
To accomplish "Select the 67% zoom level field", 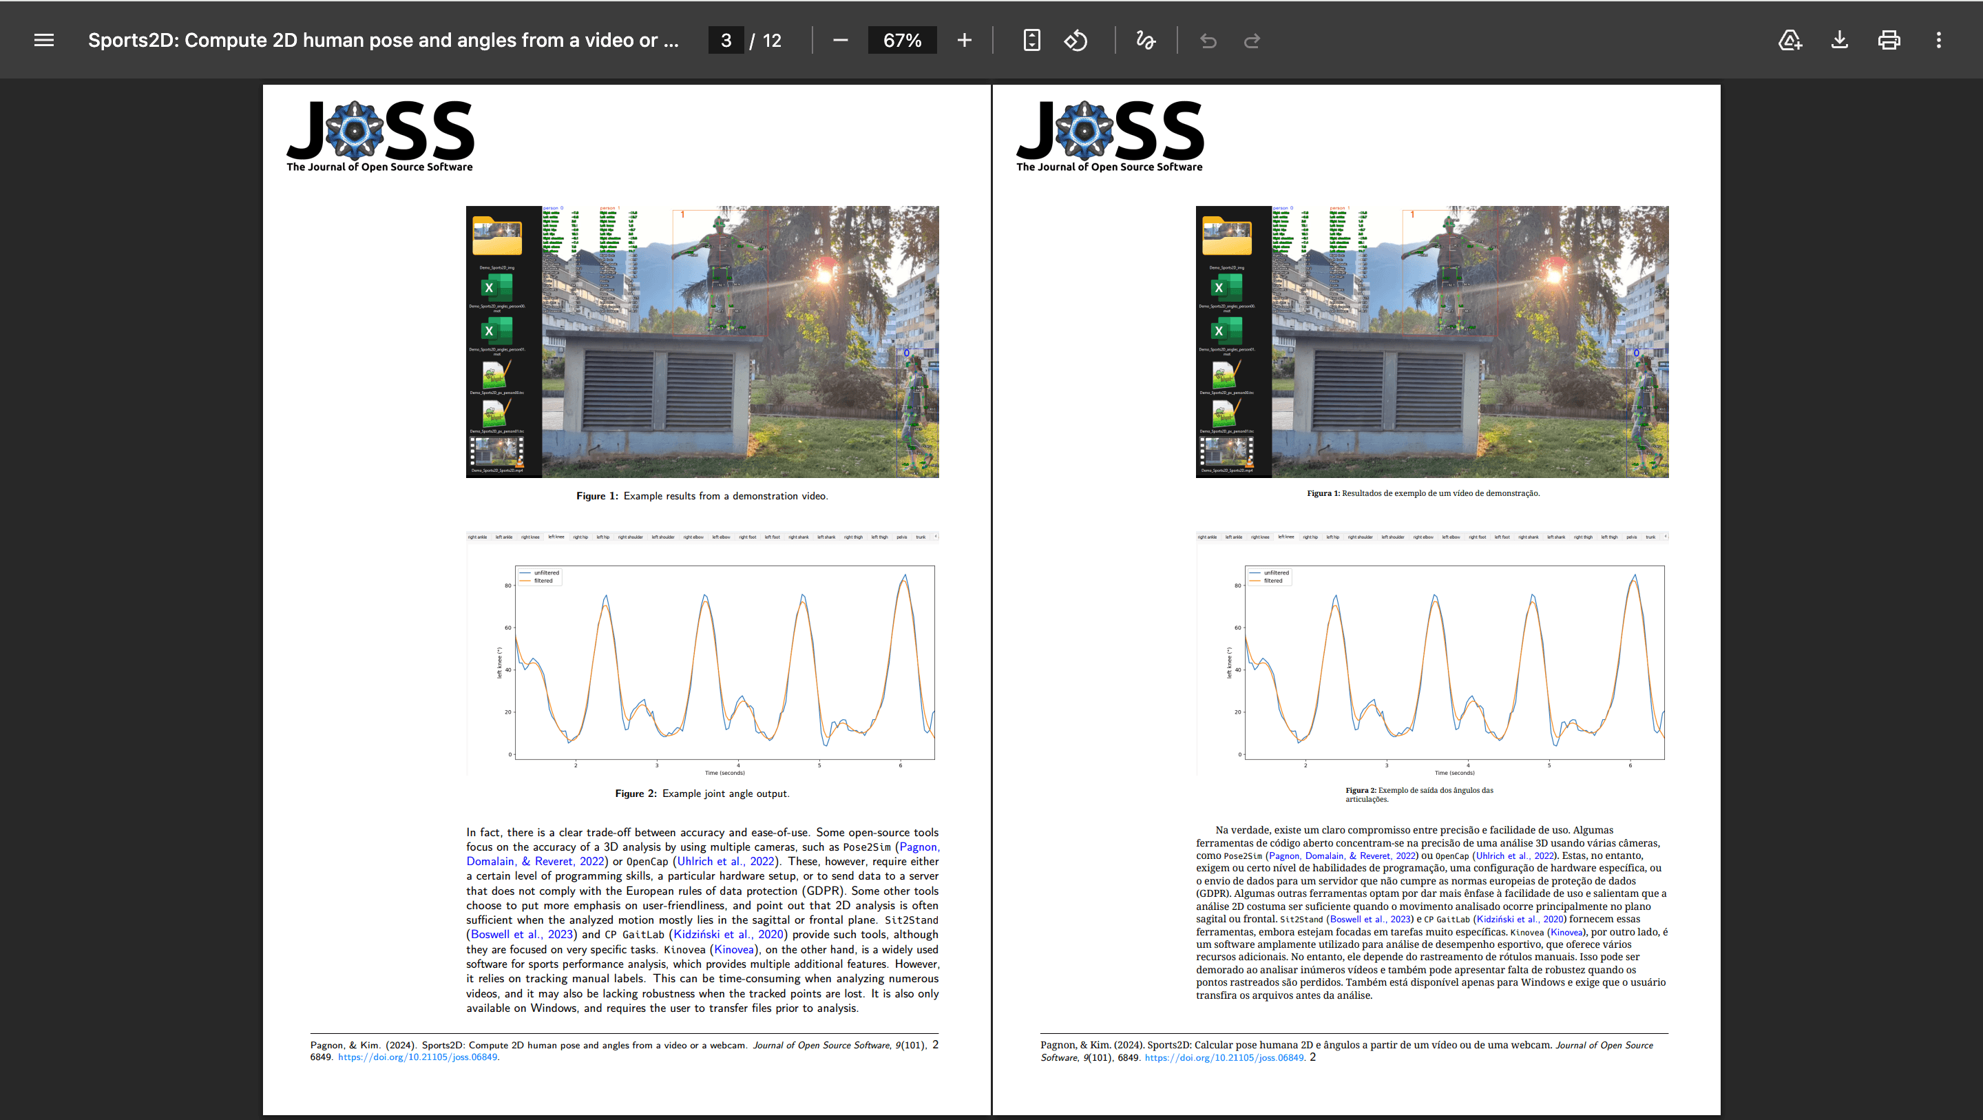I will 902,40.
